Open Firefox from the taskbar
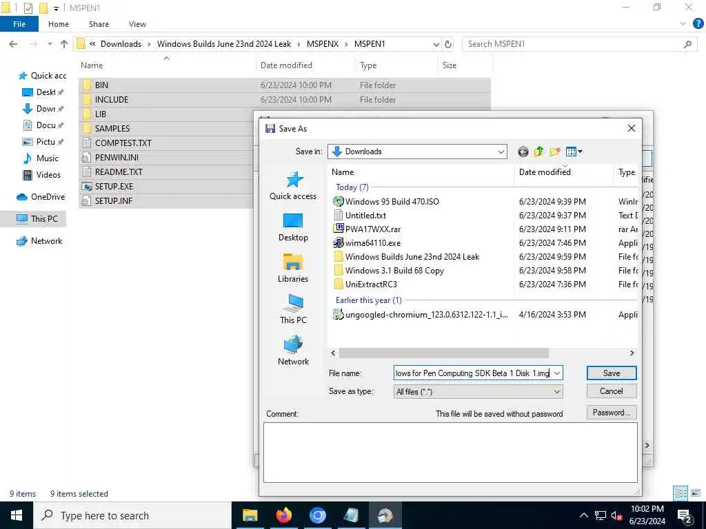The width and height of the screenshot is (706, 529). [283, 515]
